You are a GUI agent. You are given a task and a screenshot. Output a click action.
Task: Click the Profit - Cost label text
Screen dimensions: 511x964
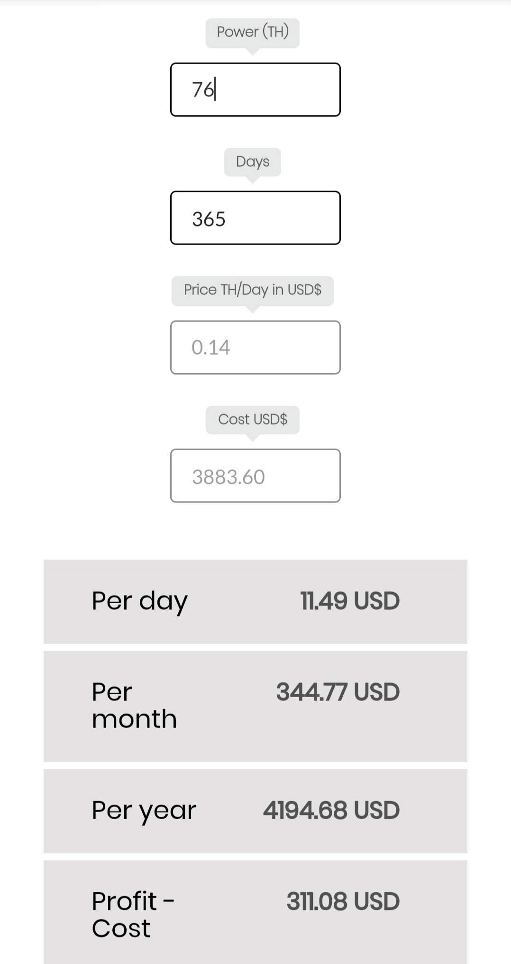(x=133, y=914)
